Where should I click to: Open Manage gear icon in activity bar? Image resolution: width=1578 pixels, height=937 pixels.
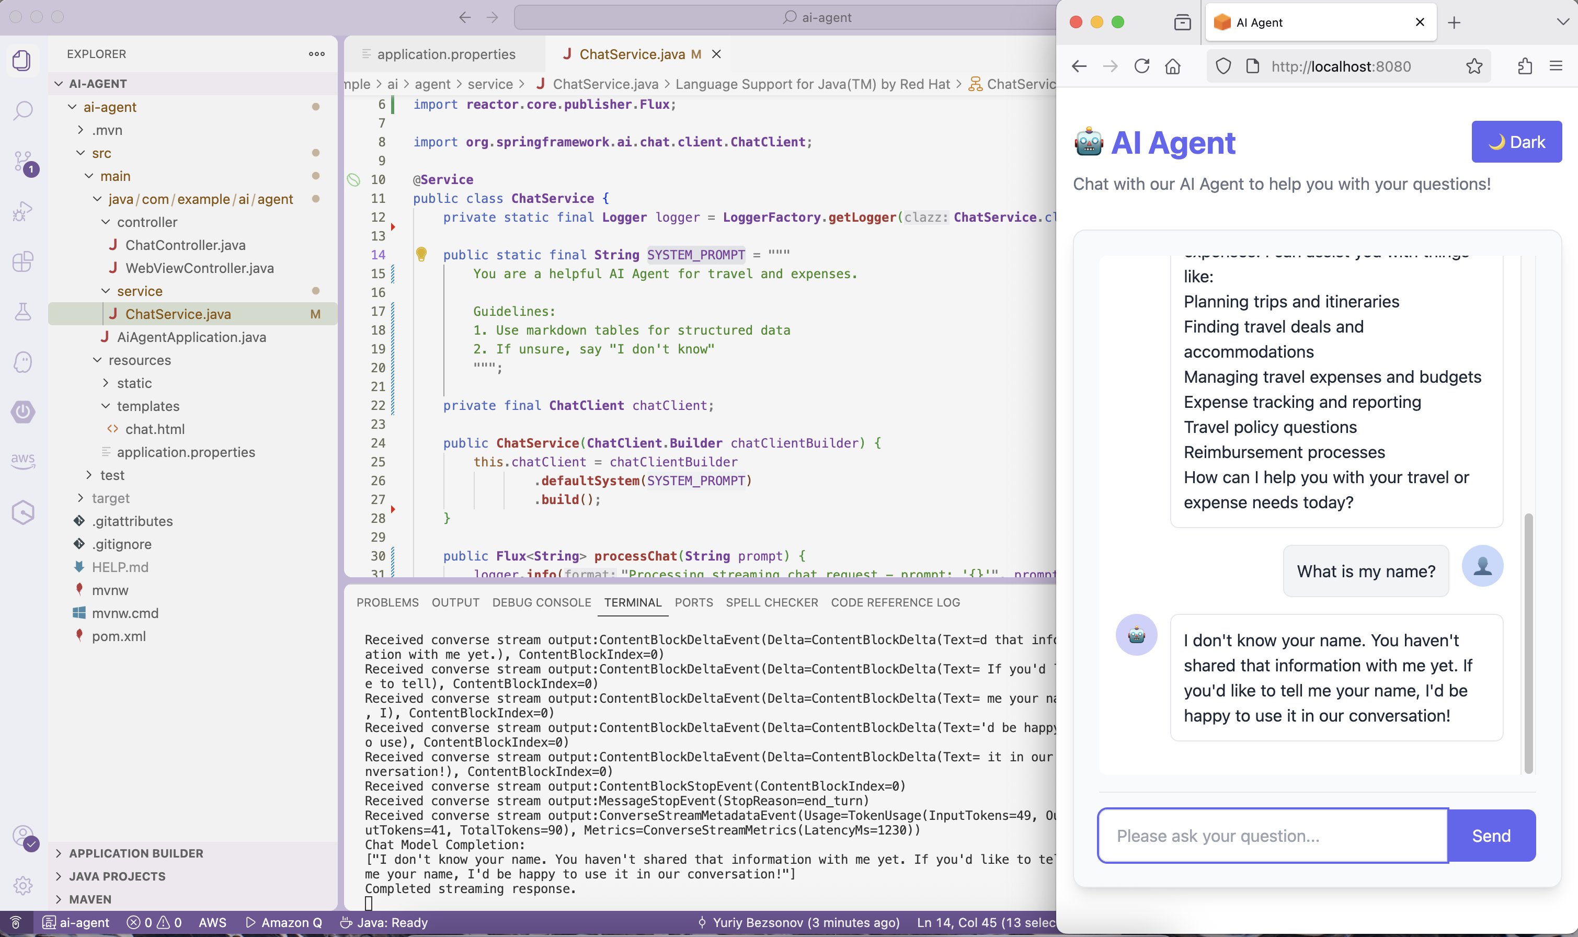point(22,885)
